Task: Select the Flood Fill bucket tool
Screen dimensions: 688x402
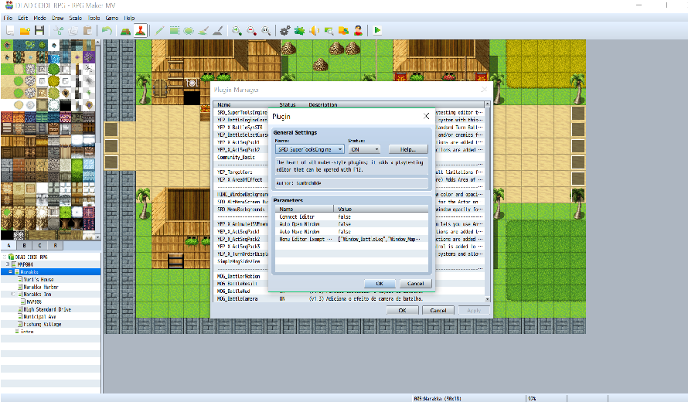Action: (x=203, y=30)
